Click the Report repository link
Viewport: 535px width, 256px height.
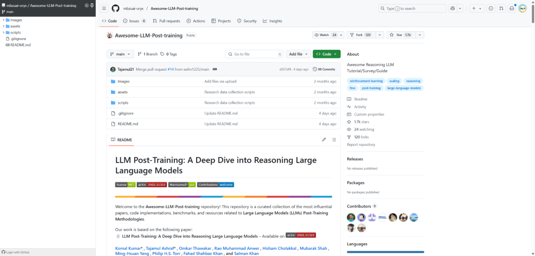361,145
